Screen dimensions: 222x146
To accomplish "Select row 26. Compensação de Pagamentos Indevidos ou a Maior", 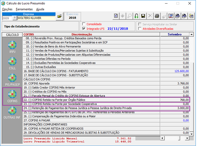I will 91,116.
